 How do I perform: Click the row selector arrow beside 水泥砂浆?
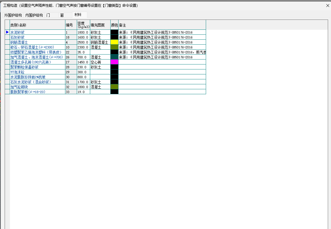(7, 32)
